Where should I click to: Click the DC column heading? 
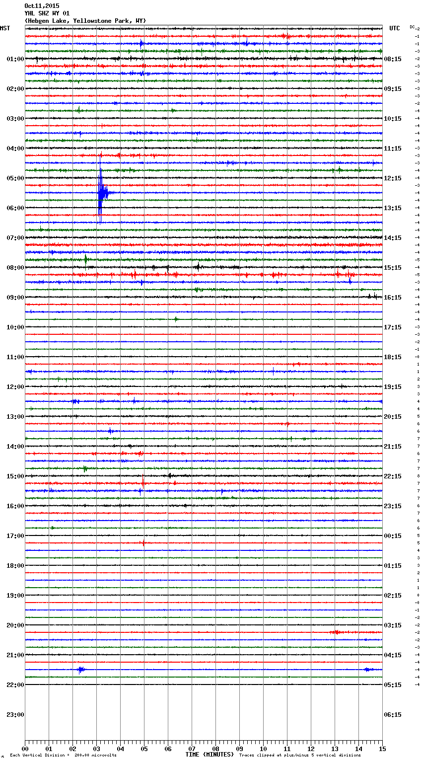click(412, 27)
